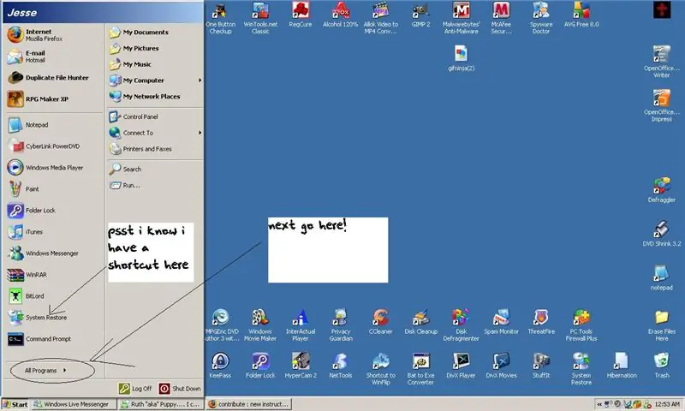Select McAfee Security desktop icon
Screen dimensions: 685x411
pyautogui.click(x=501, y=18)
